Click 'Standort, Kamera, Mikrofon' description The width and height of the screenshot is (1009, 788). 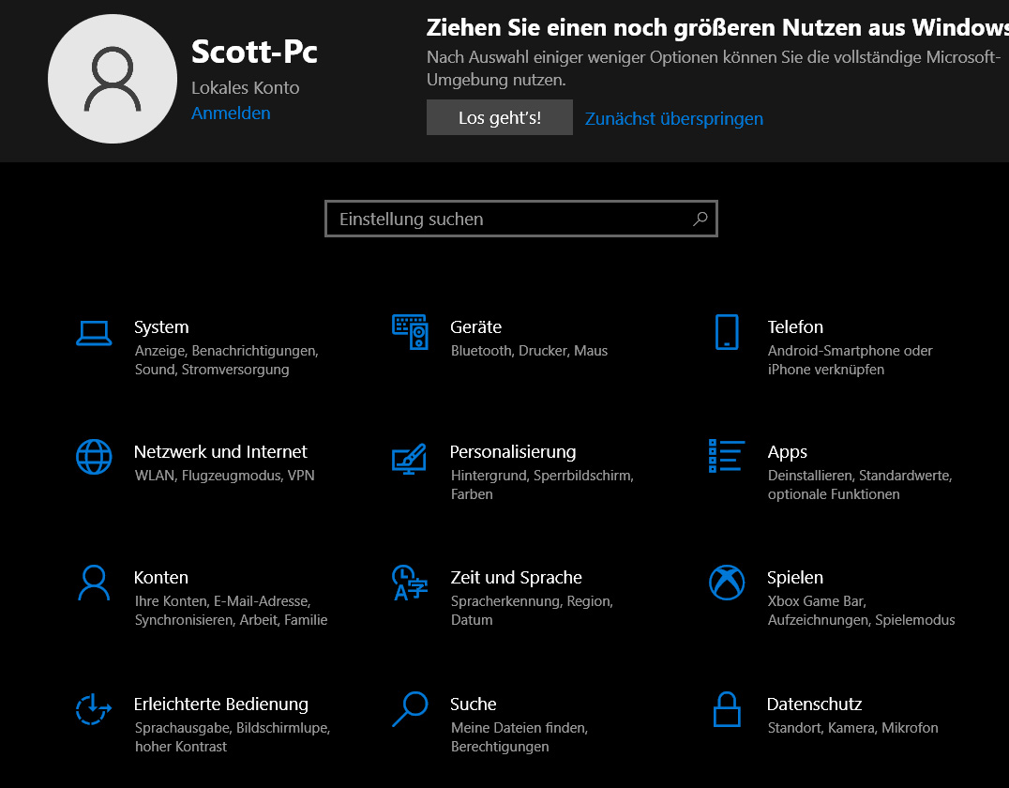(852, 728)
